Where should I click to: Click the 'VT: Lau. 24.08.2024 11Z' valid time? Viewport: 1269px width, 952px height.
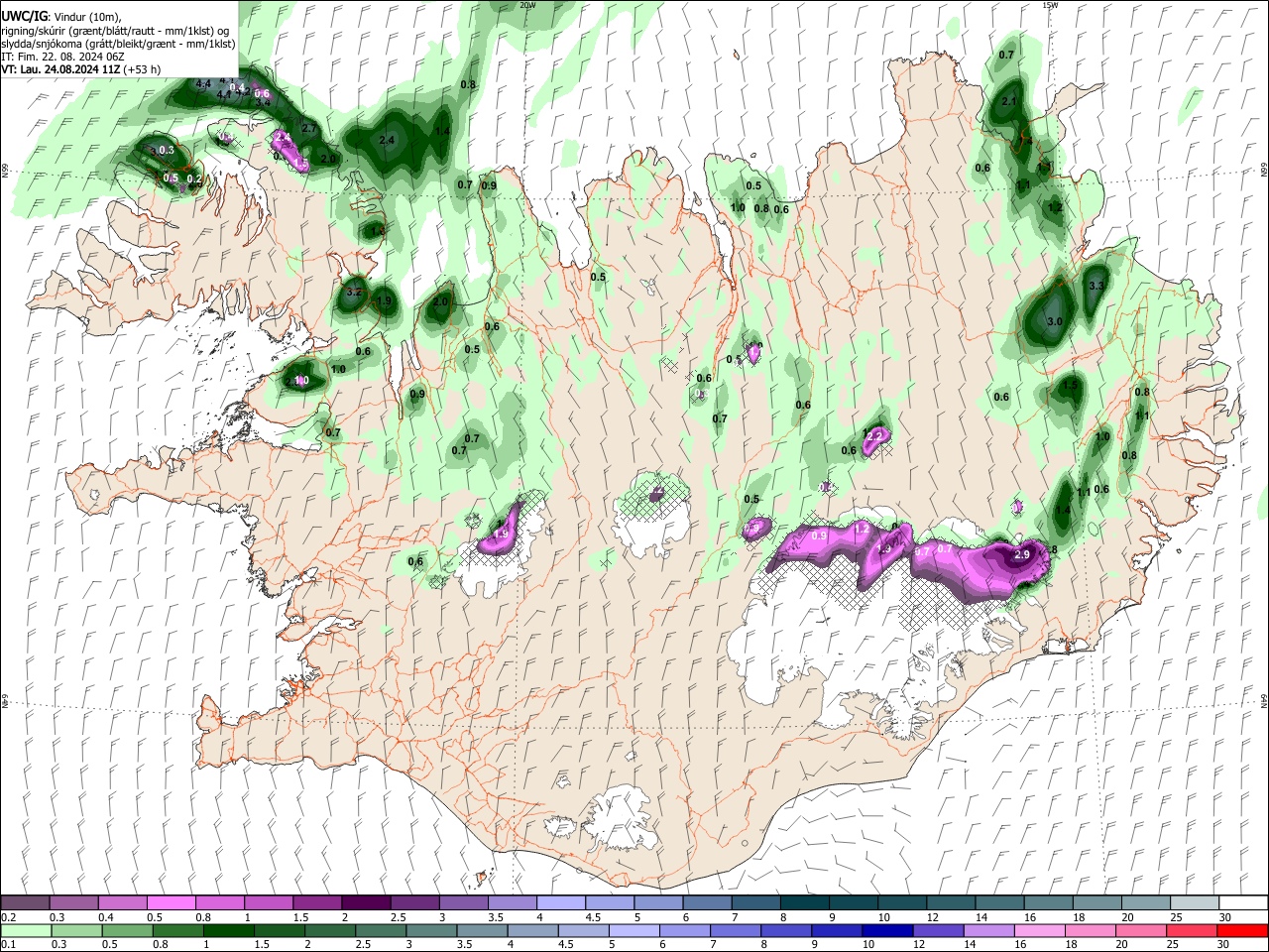[60, 70]
